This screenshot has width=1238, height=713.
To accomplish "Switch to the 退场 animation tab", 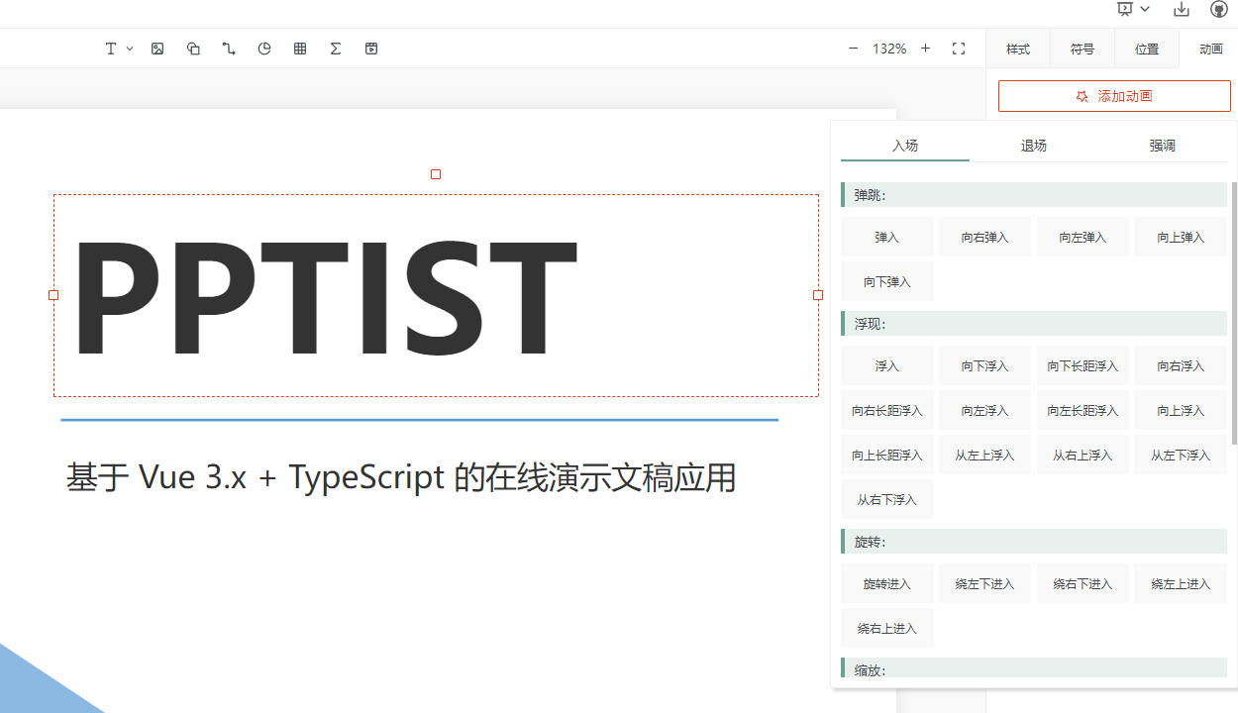I will tap(1033, 146).
